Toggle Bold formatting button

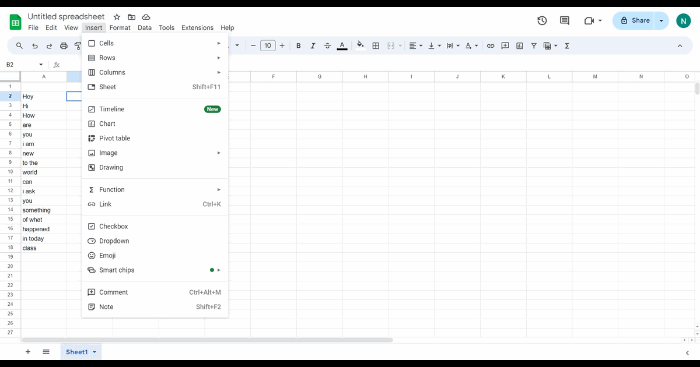pyautogui.click(x=298, y=45)
